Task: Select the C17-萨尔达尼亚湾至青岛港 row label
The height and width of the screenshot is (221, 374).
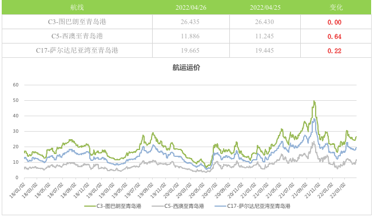Action: (x=77, y=50)
